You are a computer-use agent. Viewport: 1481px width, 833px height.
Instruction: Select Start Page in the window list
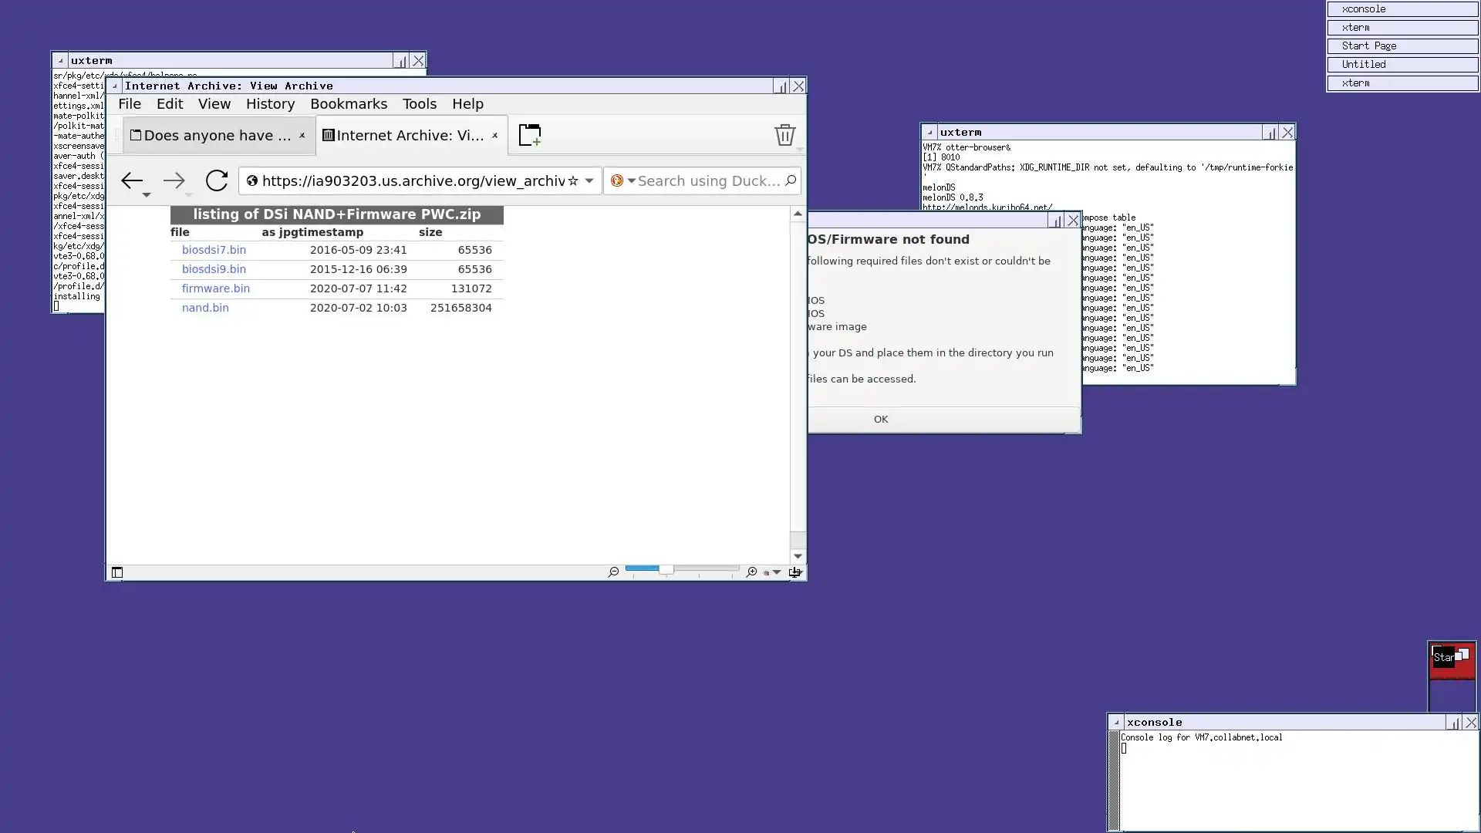coord(1402,46)
